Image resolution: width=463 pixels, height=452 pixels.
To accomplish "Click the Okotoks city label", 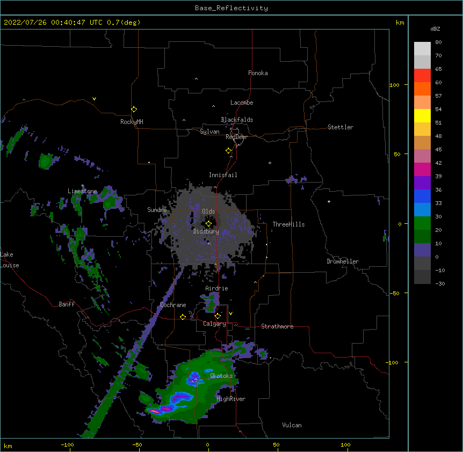I will point(221,376).
